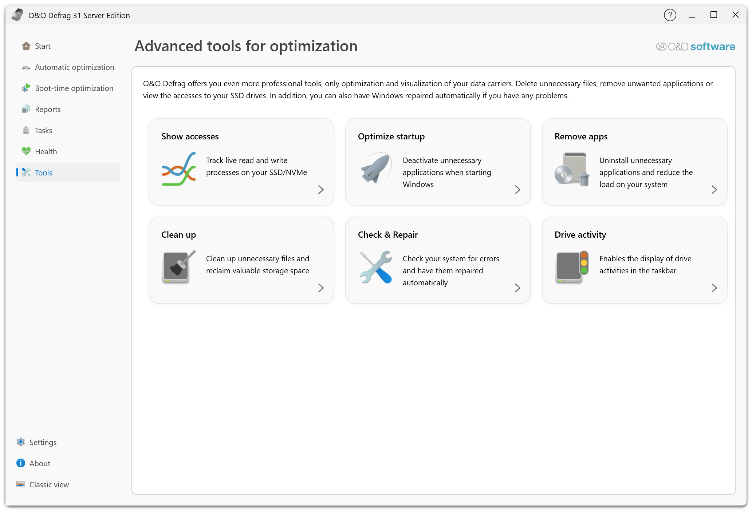Open the Remove apps tool title
The width and height of the screenshot is (752, 511).
click(x=581, y=136)
